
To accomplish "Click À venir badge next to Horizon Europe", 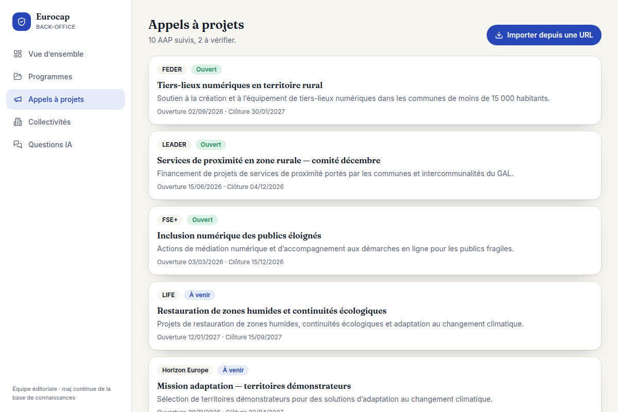I will pos(233,370).
